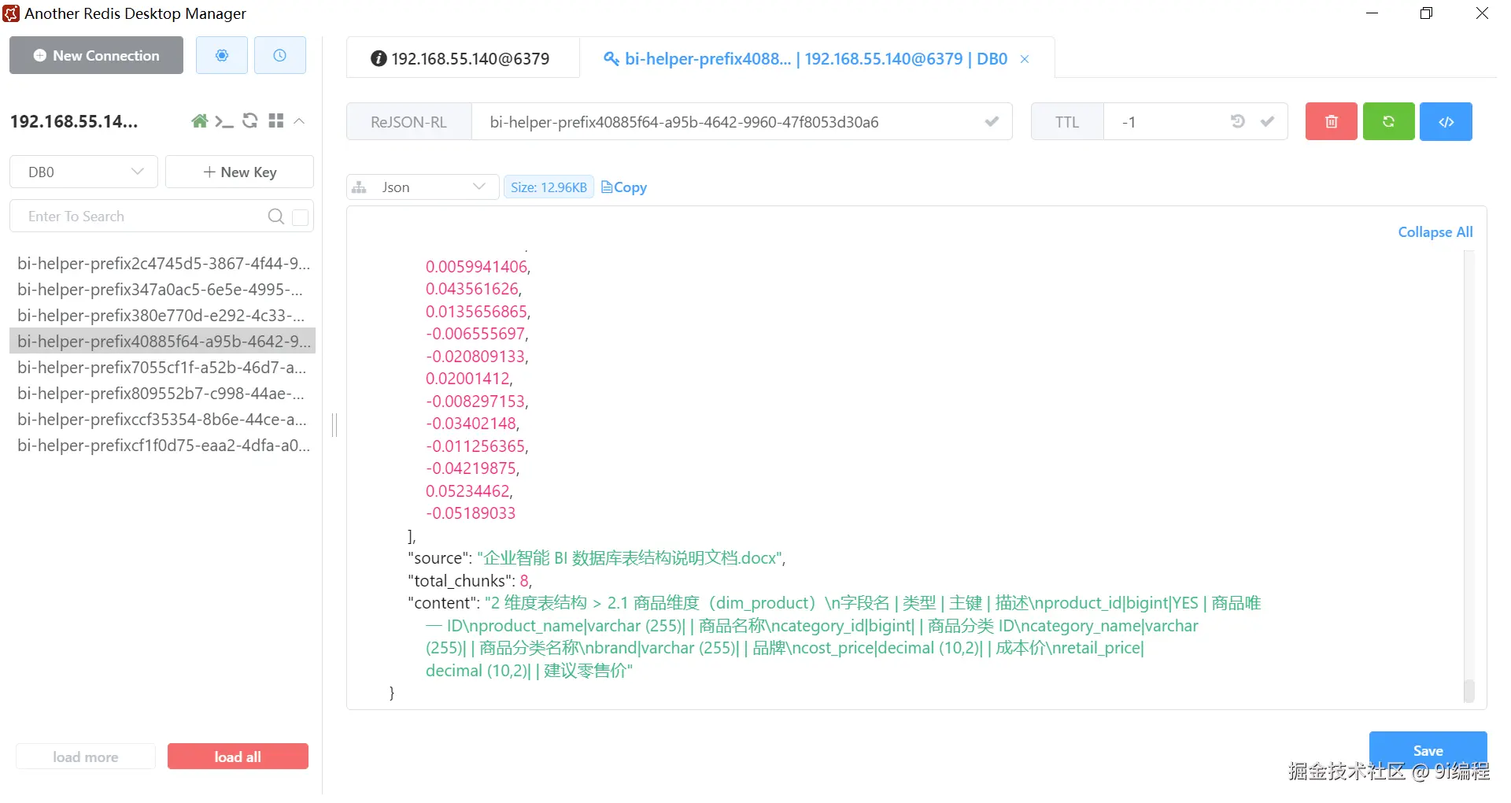Confirm key rename with checkmark
This screenshot has height=803, width=1511.
tap(992, 122)
